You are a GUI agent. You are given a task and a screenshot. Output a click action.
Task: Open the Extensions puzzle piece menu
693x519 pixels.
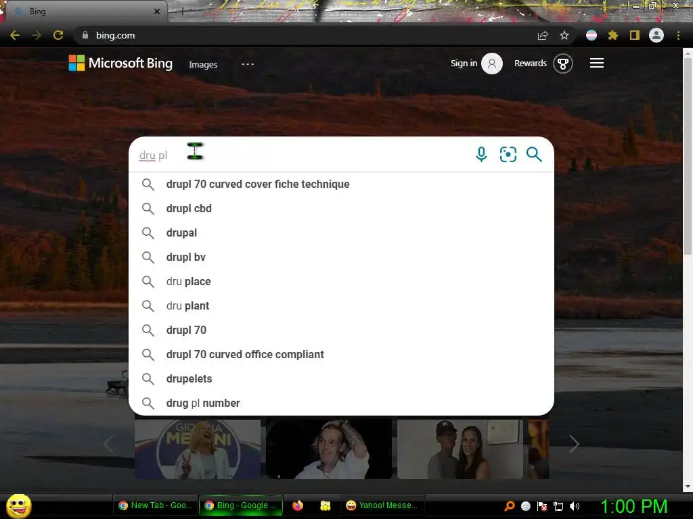pos(613,35)
